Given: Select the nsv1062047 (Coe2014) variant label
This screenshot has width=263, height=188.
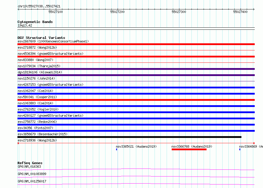Looking at the screenshot, I should pyautogui.click(x=35, y=91).
